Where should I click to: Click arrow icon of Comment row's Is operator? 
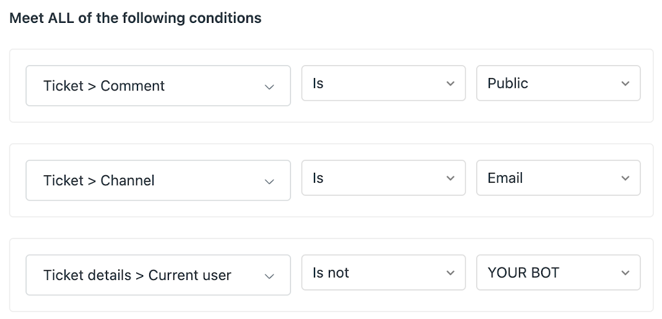click(x=450, y=84)
